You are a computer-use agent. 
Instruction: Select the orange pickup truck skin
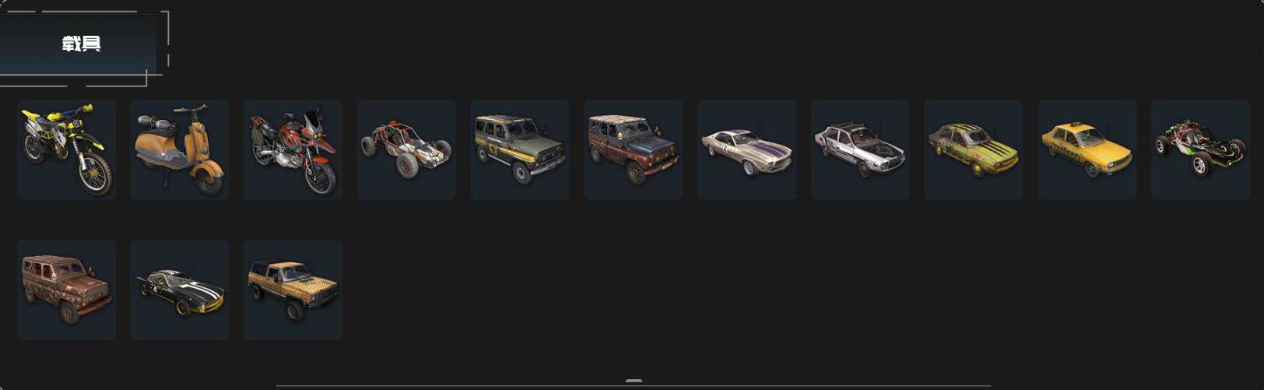coord(293,290)
